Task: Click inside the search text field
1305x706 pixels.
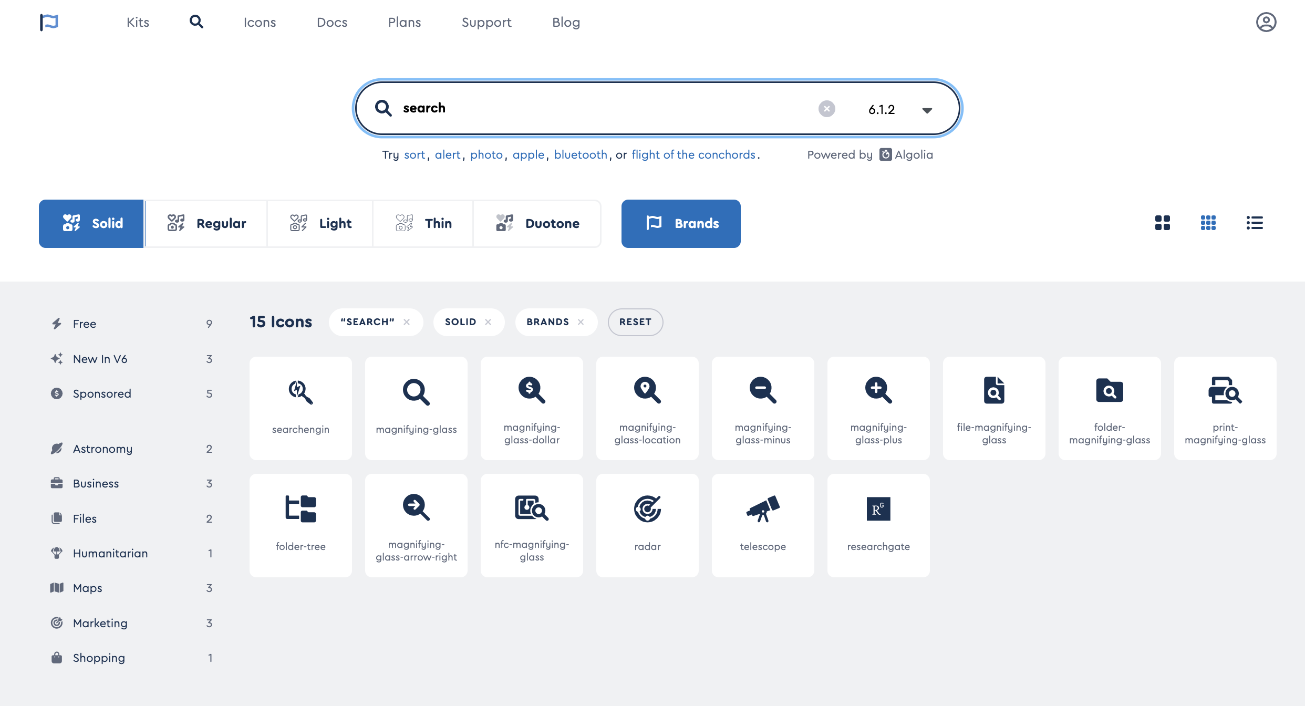Action: click(604, 108)
